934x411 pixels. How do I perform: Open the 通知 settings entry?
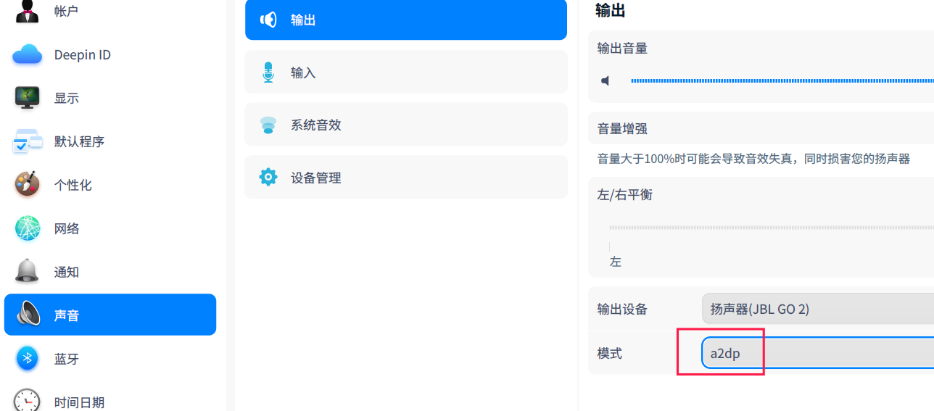pyautogui.click(x=110, y=272)
